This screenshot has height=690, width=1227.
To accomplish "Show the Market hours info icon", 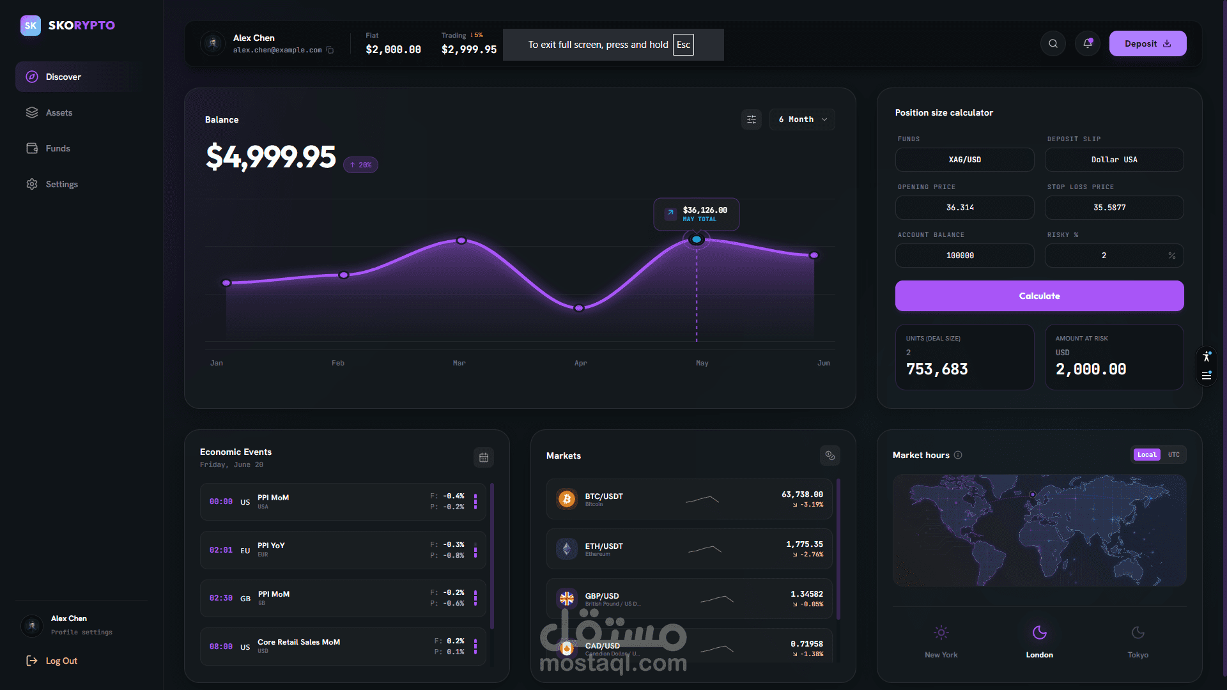I will (x=958, y=455).
